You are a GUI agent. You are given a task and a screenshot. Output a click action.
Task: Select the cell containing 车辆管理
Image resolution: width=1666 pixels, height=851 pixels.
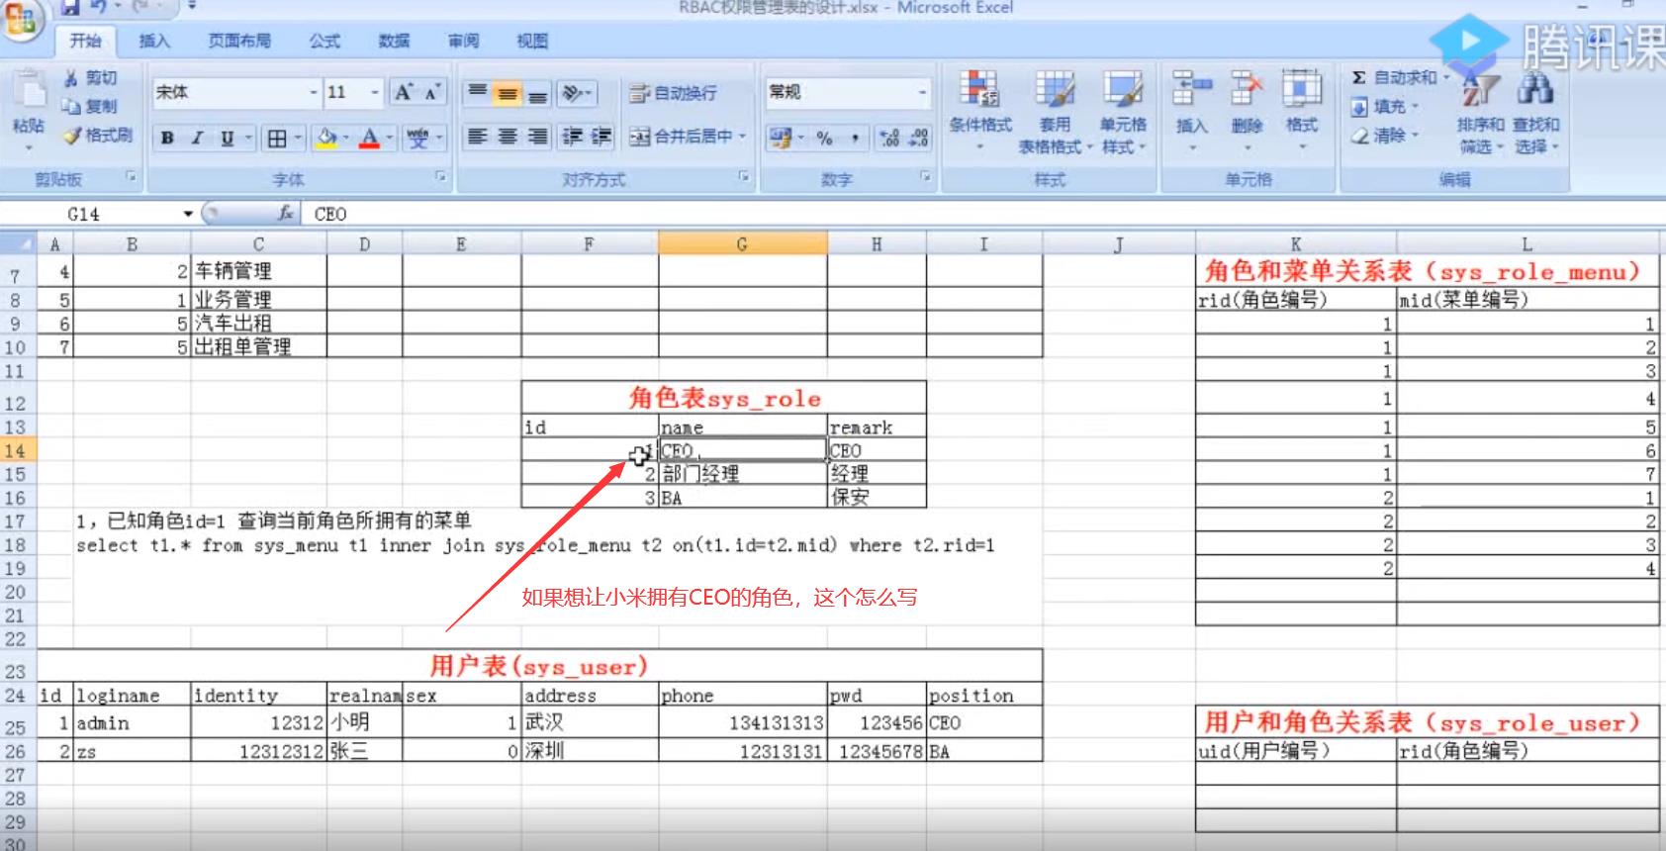258,271
